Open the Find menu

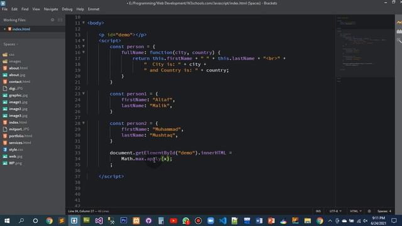point(25,9)
